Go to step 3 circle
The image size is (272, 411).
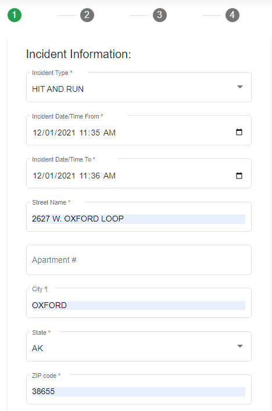point(160,15)
